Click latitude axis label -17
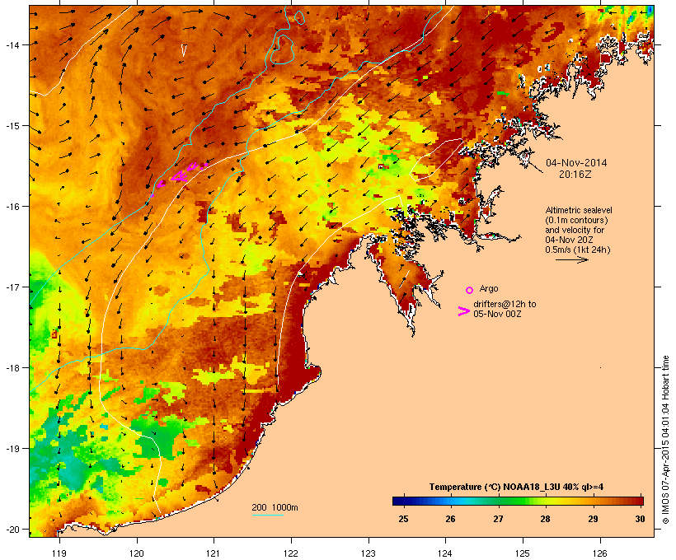 click(12, 287)
